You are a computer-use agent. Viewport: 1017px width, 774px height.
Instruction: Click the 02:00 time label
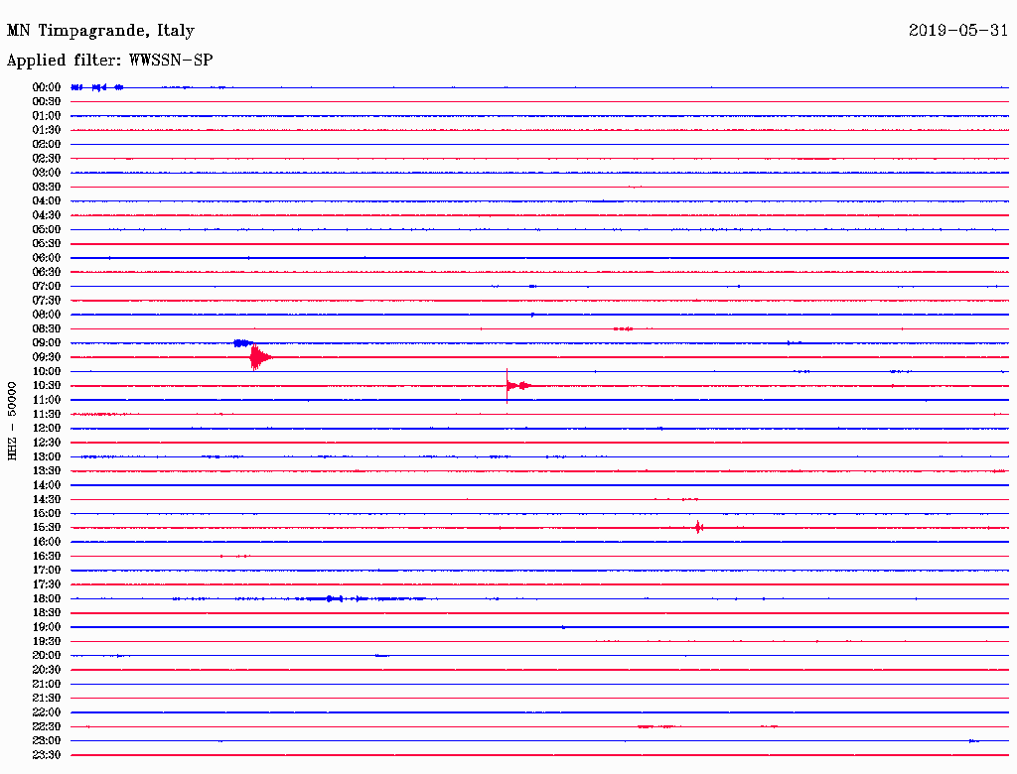click(47, 144)
